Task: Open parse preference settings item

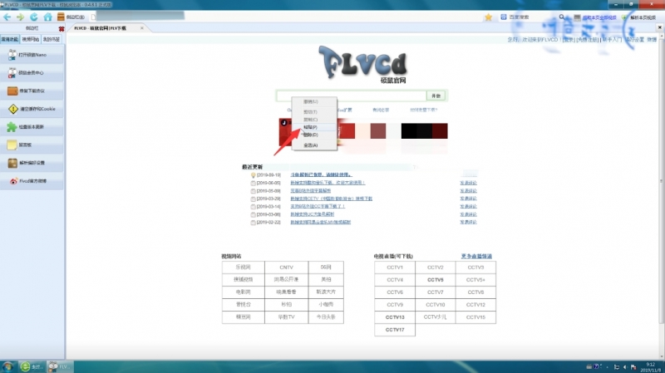Action: [32, 163]
